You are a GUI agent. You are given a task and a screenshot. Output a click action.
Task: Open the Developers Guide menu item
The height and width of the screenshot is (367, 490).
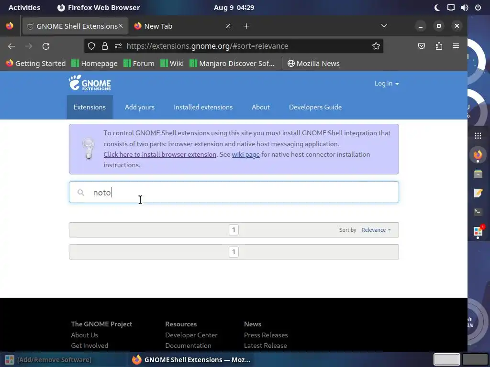(x=315, y=107)
